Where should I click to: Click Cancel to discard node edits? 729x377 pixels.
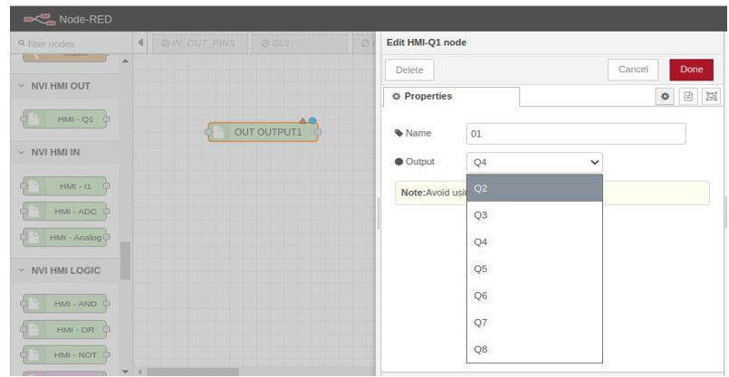coord(633,70)
